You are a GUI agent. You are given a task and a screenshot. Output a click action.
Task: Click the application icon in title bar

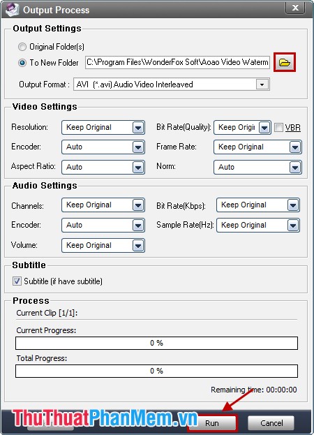point(12,10)
